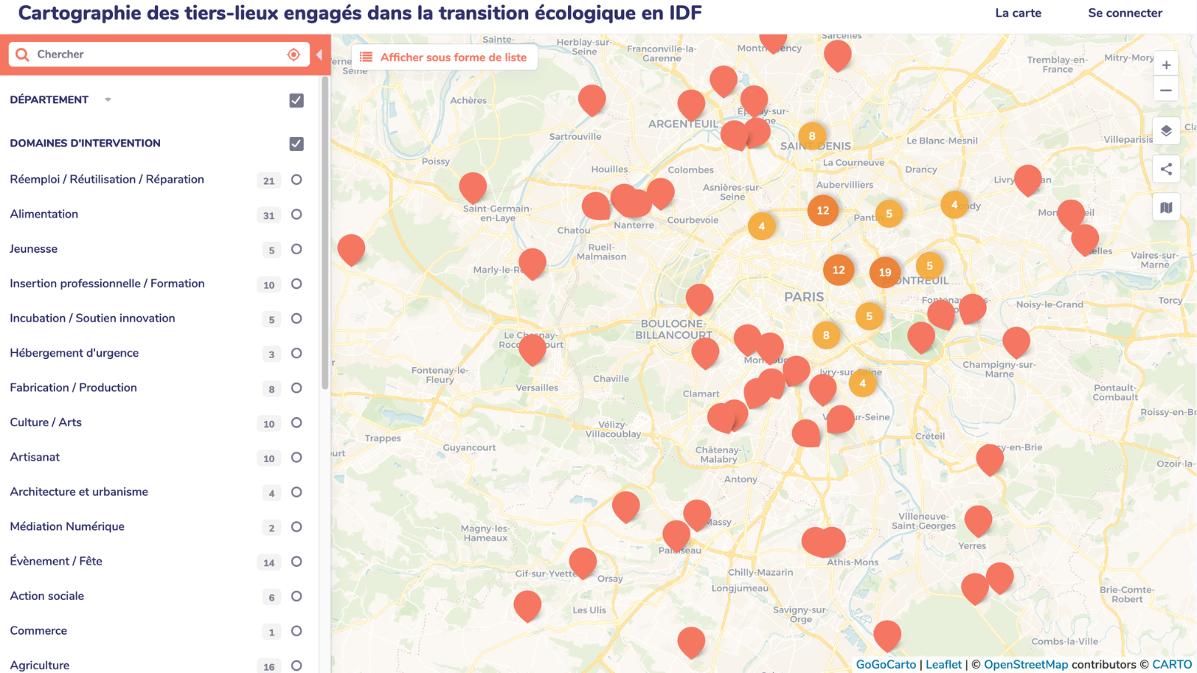
Task: Zoom out of the map
Action: pyautogui.click(x=1166, y=90)
